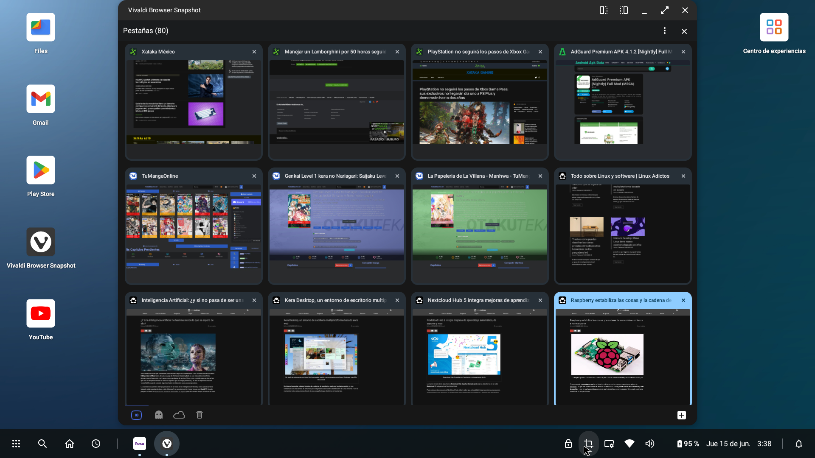Close the Pestañas tab switcher panel
Screen dimensions: 815x458
click(684, 31)
